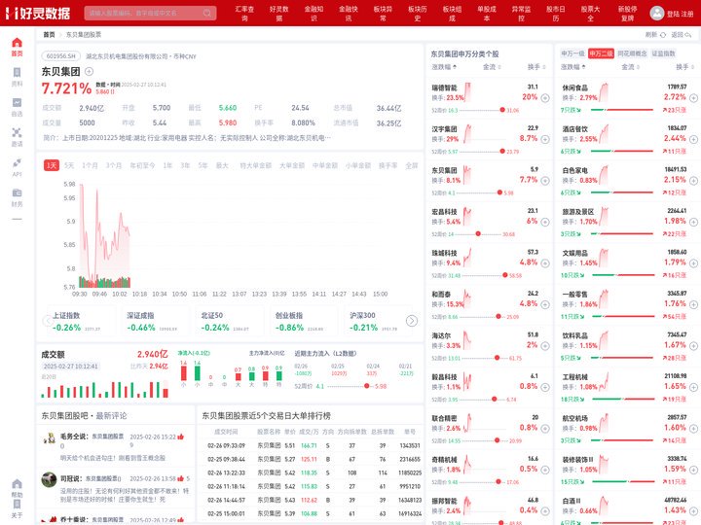Like 毛务全's comment with thumbs-up
This screenshot has width=701, height=525.
181,437
